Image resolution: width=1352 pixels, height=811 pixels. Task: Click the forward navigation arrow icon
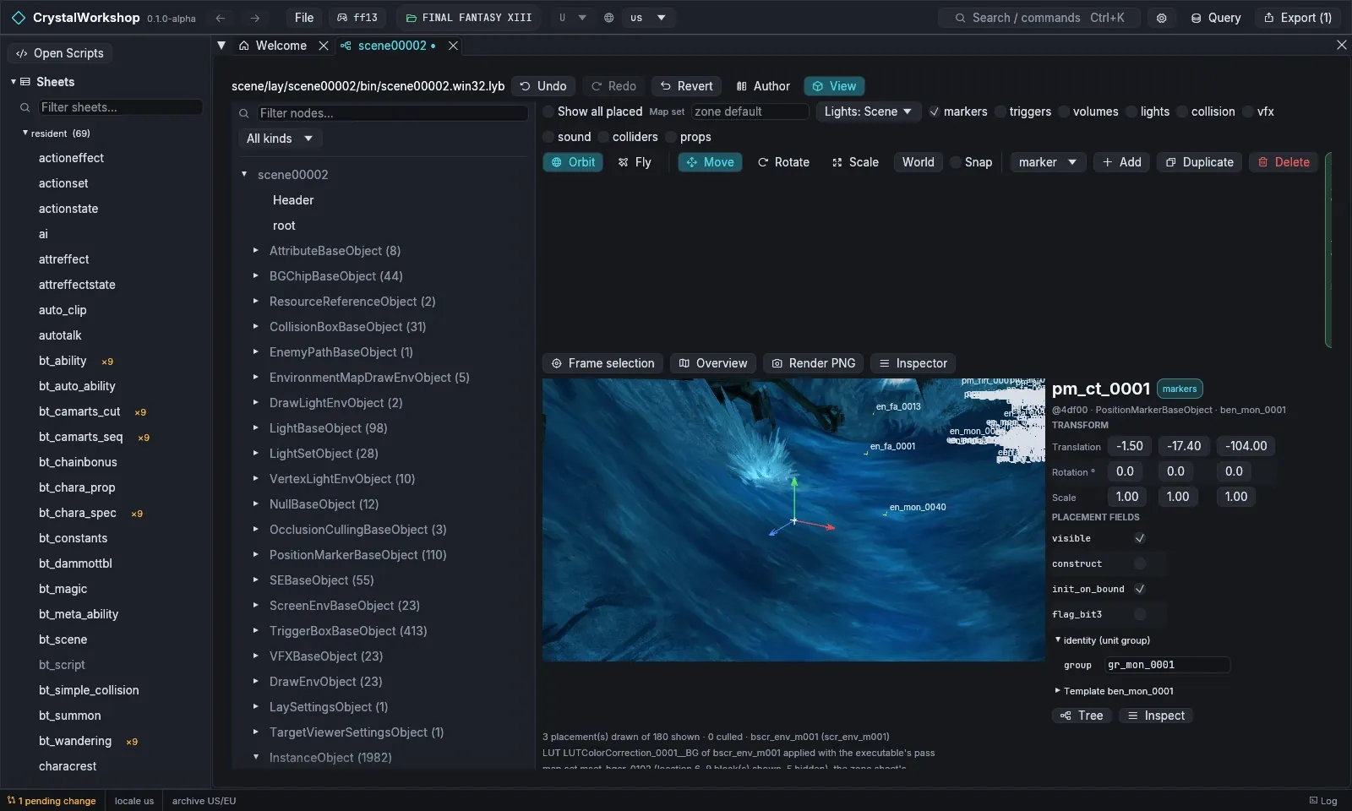click(254, 18)
